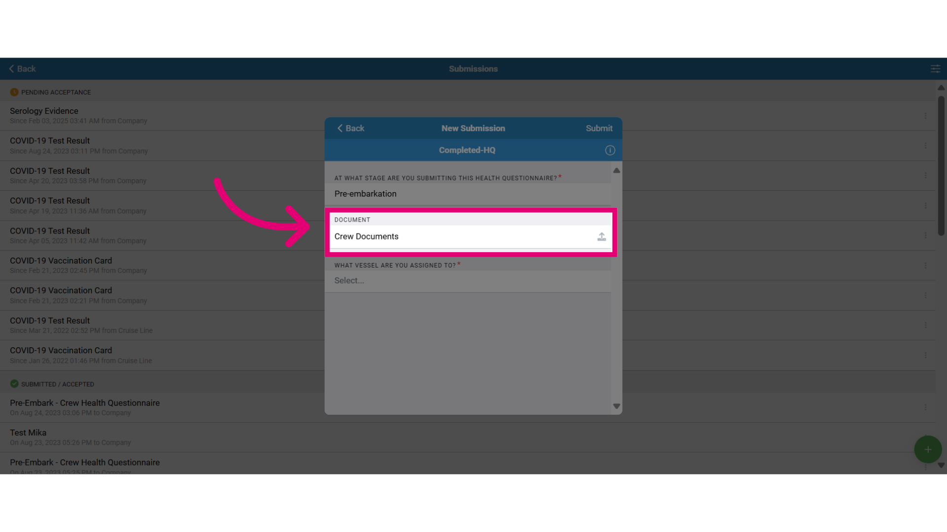Open COVID-19 Test Result from Apr 05, 2023
The image size is (947, 532).
point(468,235)
